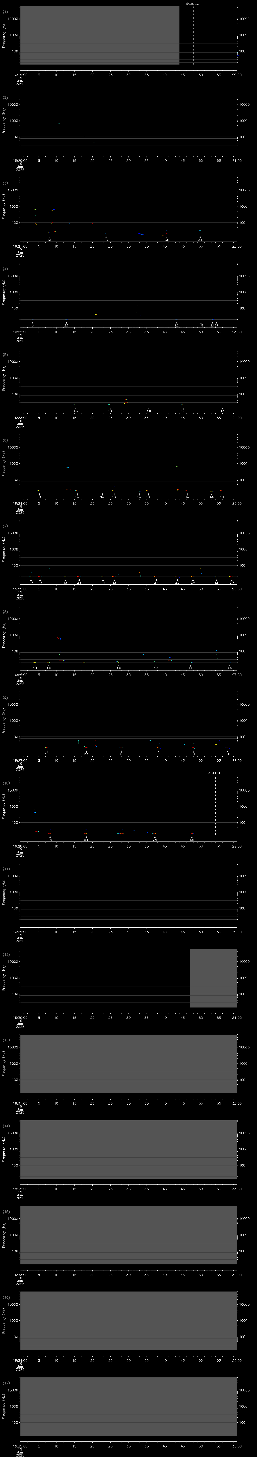Select the ASSET_OFF event label in panel 10
Screen dimensions: 257x1457
point(215,773)
